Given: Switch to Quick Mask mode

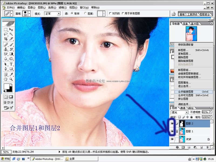Looking at the screenshot, I should 11,97.
